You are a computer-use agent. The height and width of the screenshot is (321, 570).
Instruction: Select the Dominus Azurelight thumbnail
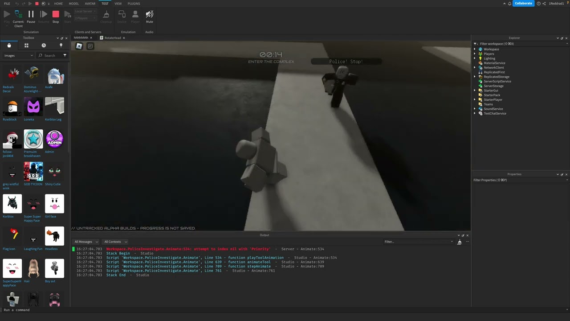click(33, 74)
